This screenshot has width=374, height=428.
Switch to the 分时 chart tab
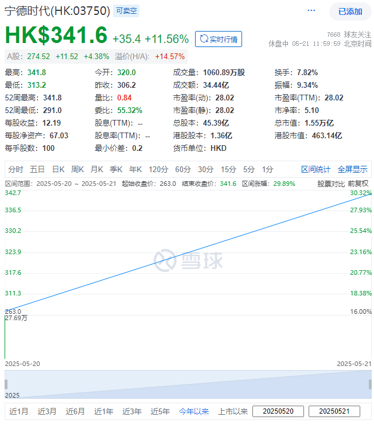click(15, 169)
